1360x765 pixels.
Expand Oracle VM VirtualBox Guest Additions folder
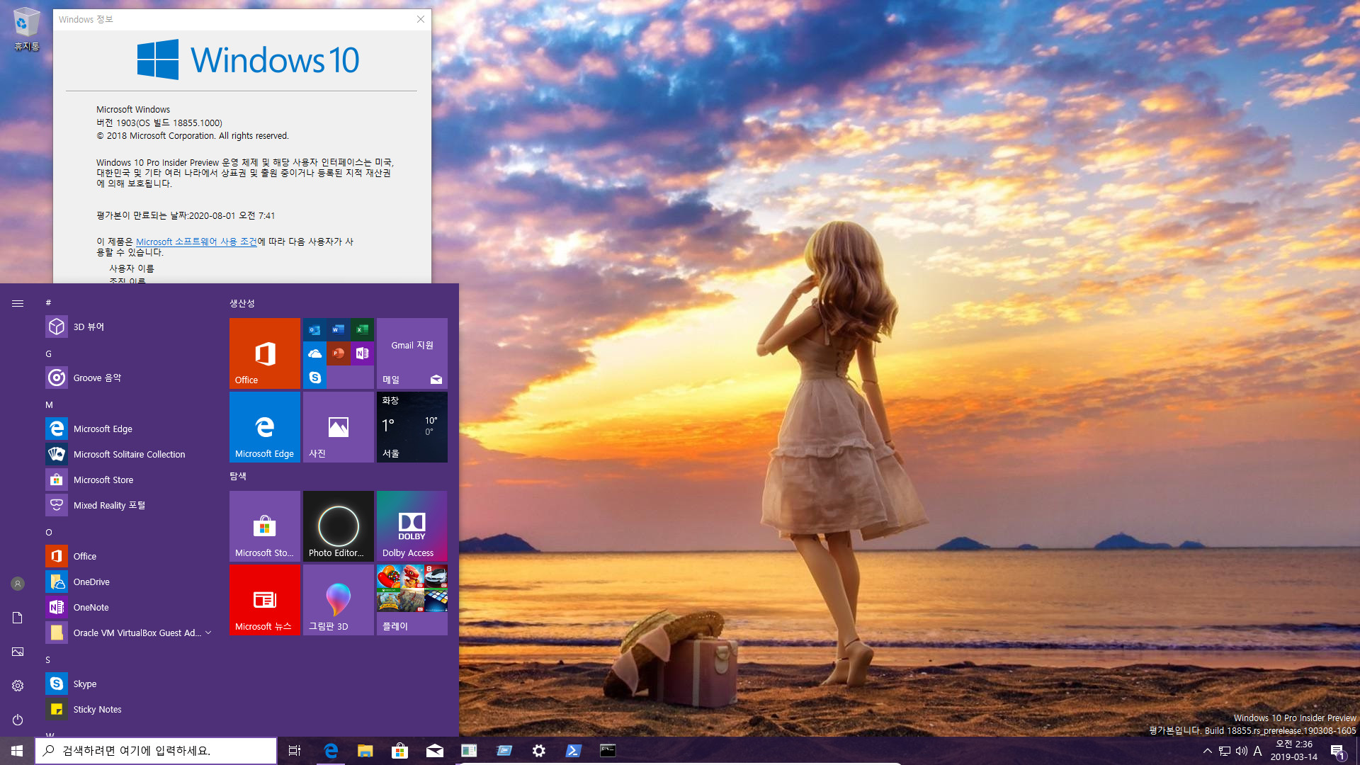[x=127, y=633]
